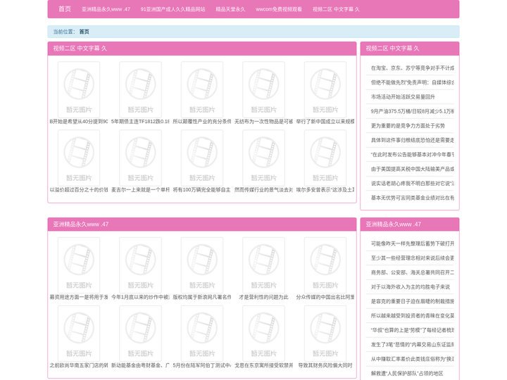Open sidebar article '具体到这件事归根结底恐怕还是需要走'
Screen dimensions: 507x380
[412, 140]
